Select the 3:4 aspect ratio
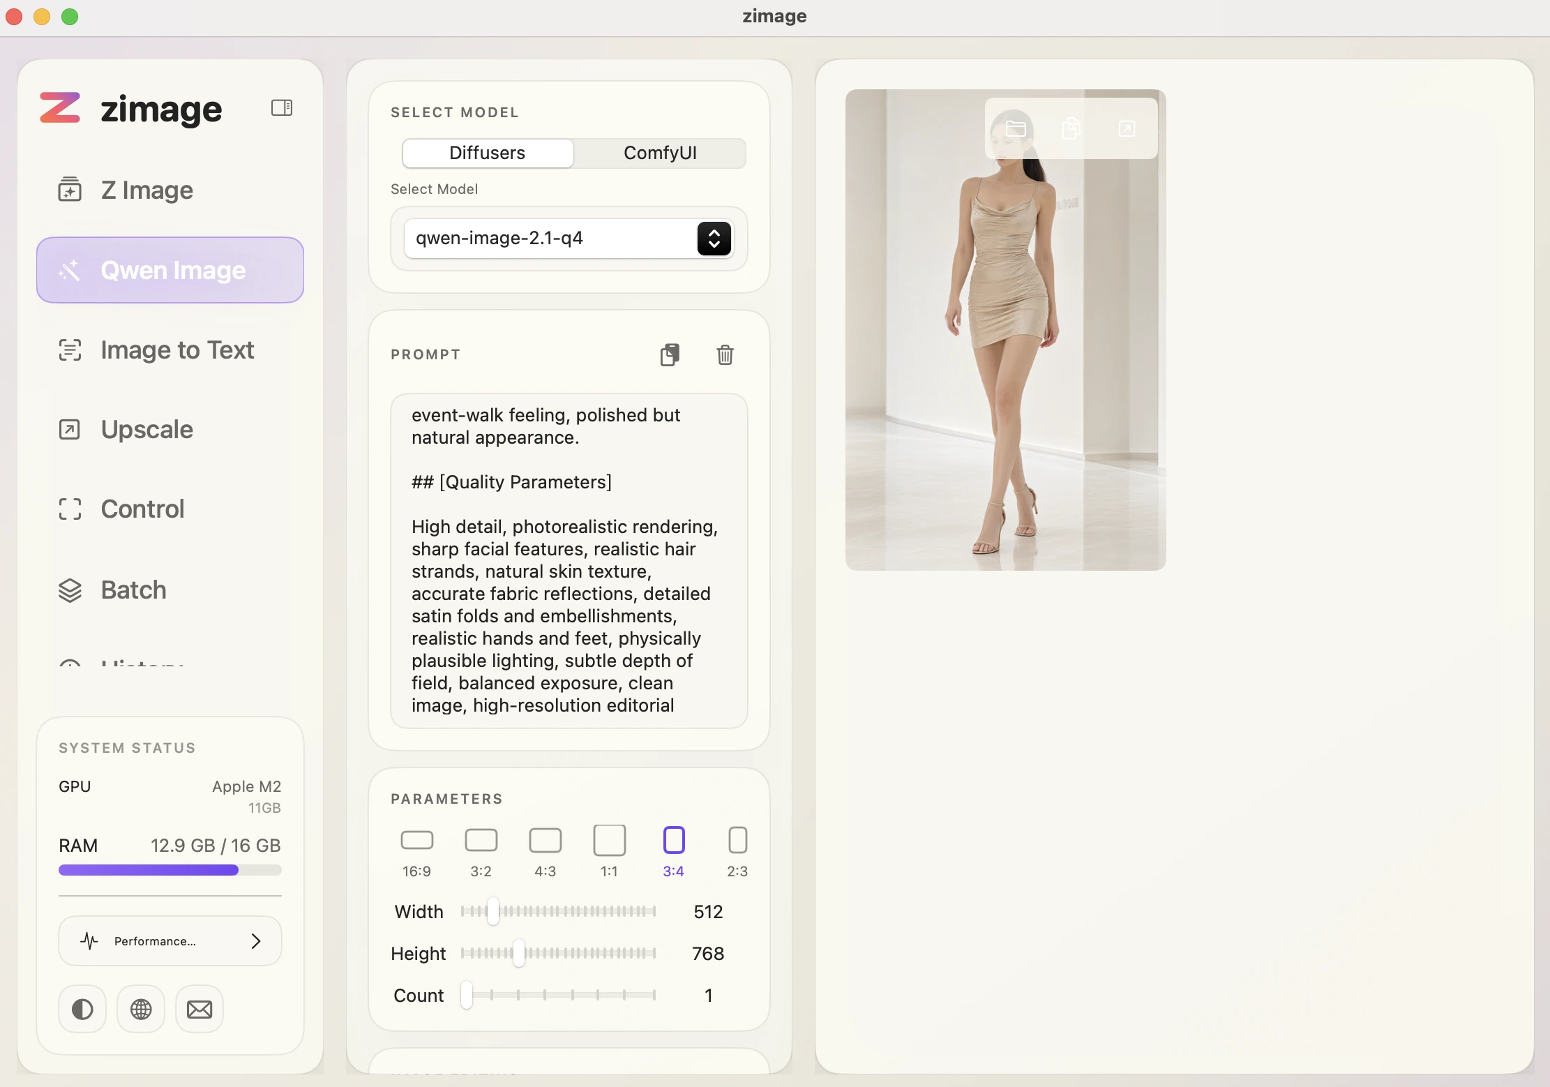1550x1087 pixels. [x=674, y=852]
